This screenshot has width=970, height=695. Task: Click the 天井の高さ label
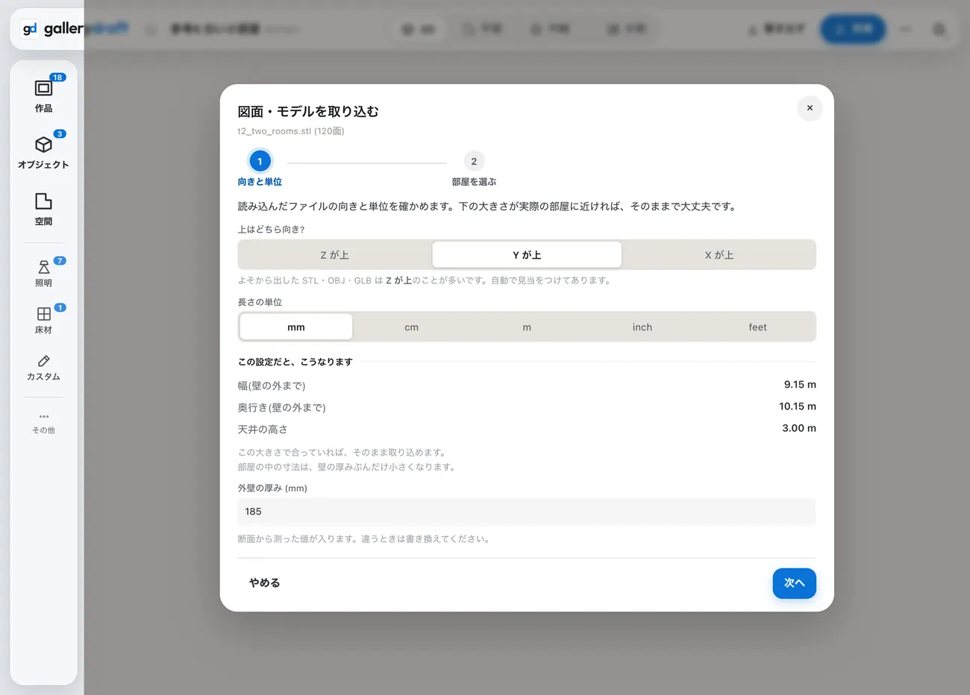pyautogui.click(x=263, y=430)
